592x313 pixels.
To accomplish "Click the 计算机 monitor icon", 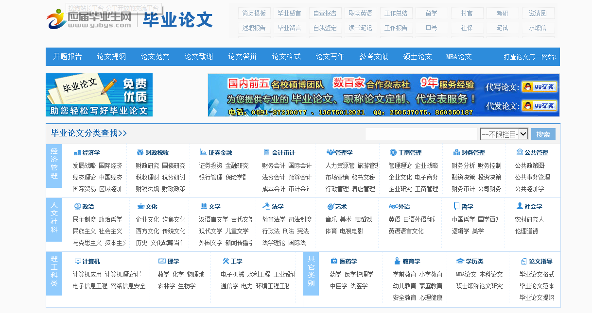I will (x=77, y=261).
